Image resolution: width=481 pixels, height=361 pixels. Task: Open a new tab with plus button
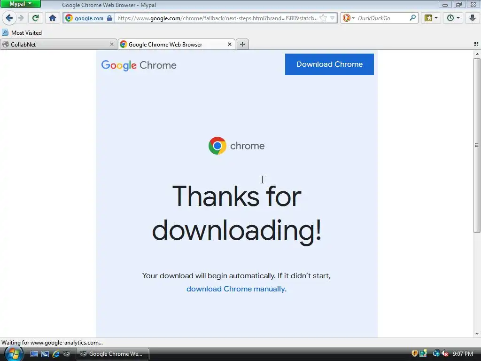click(x=242, y=44)
